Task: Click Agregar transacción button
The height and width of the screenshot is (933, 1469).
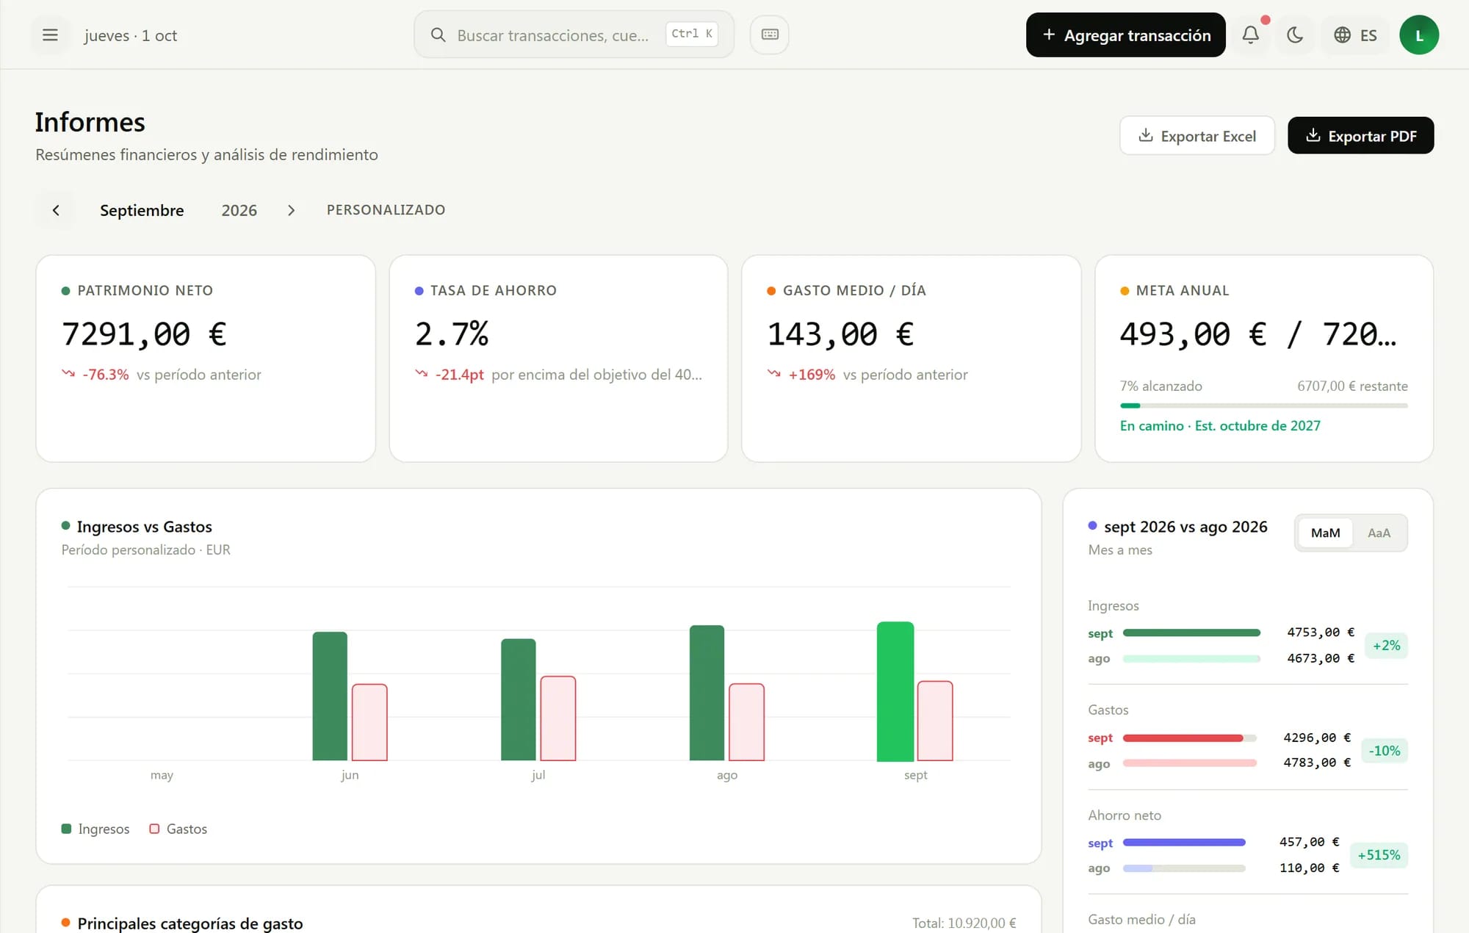Action: pos(1125,35)
